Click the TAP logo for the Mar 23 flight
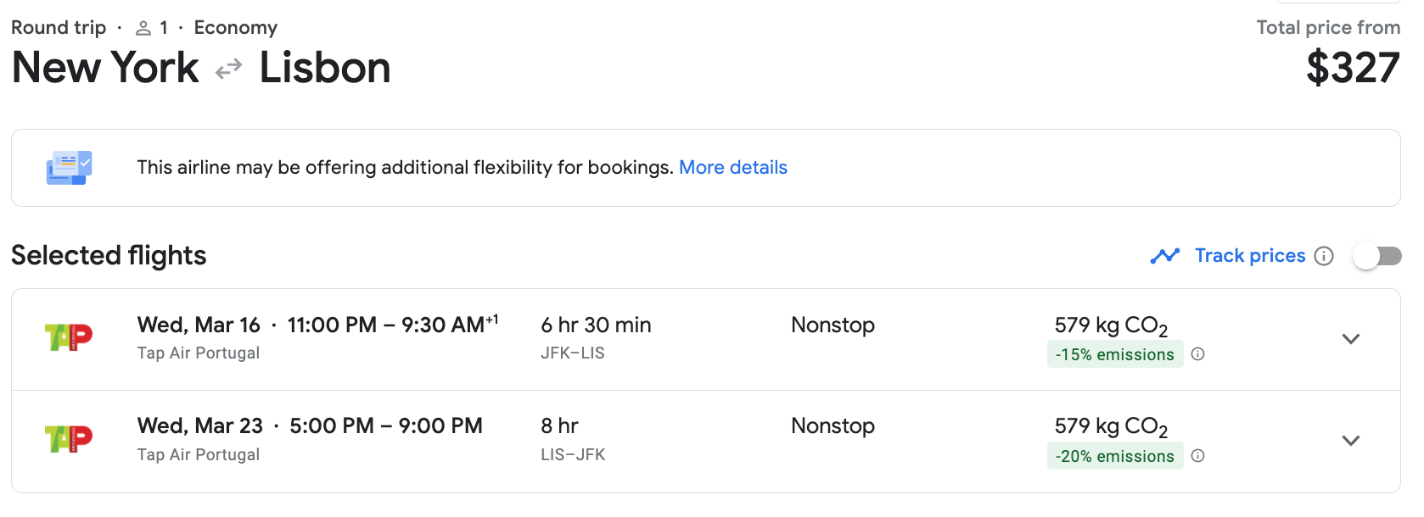The image size is (1424, 517). pos(69,439)
